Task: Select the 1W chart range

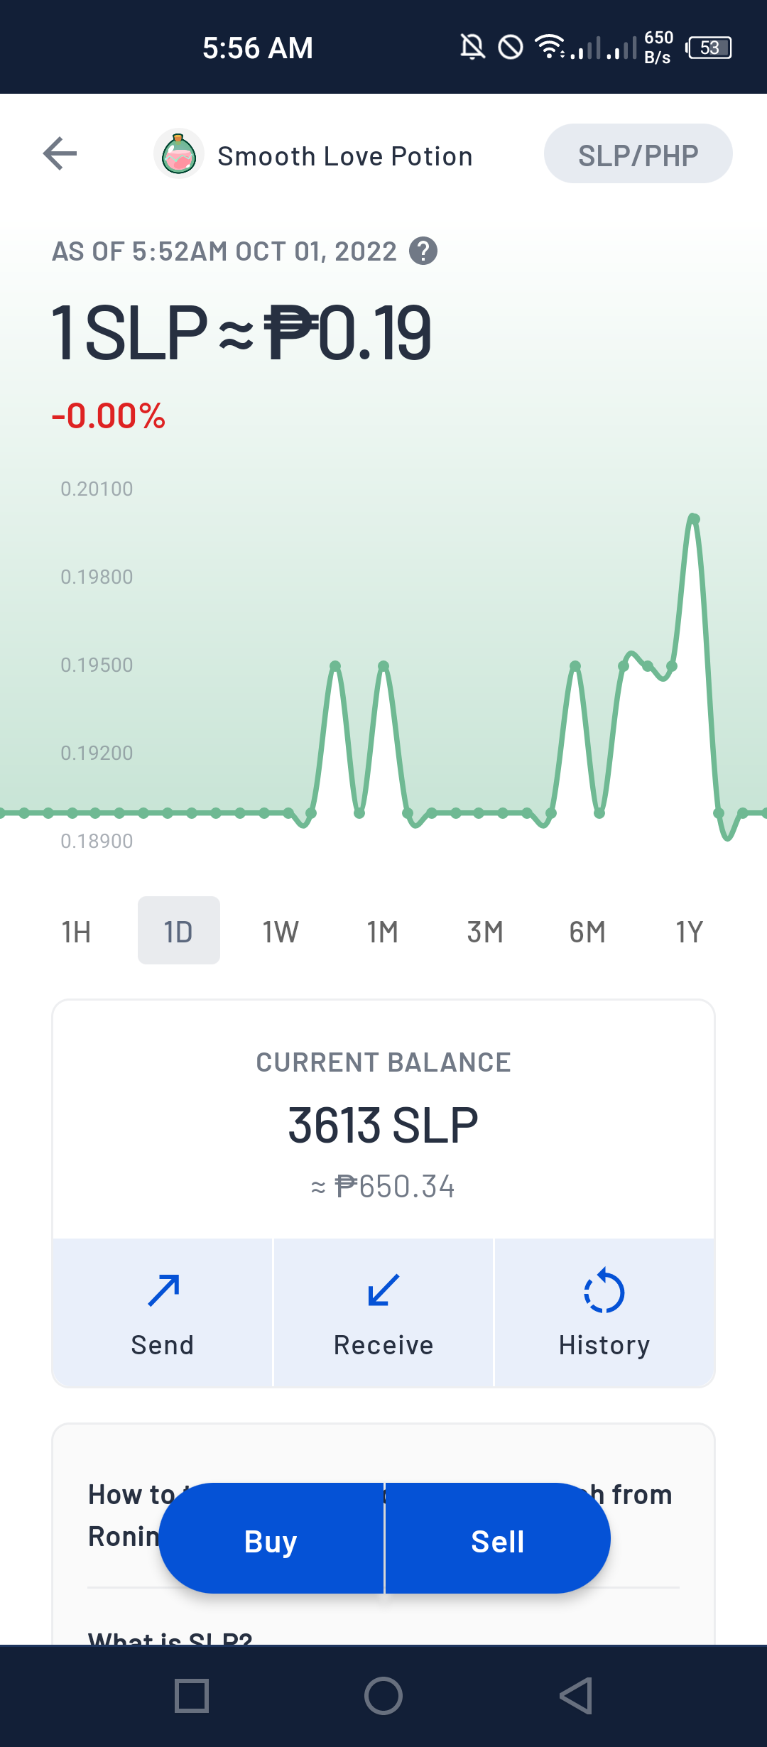Action: (281, 931)
